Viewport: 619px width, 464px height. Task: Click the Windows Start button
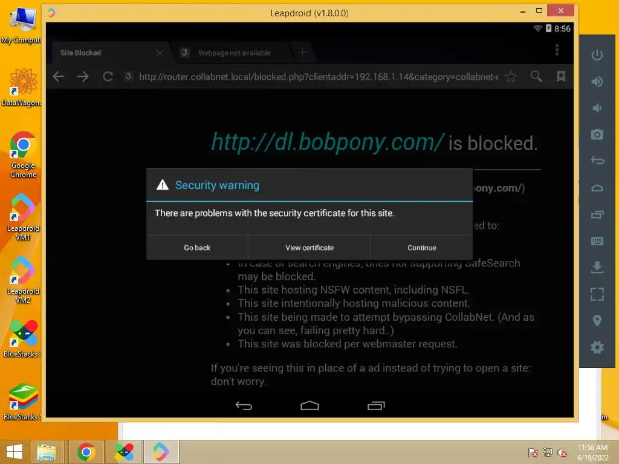15,452
